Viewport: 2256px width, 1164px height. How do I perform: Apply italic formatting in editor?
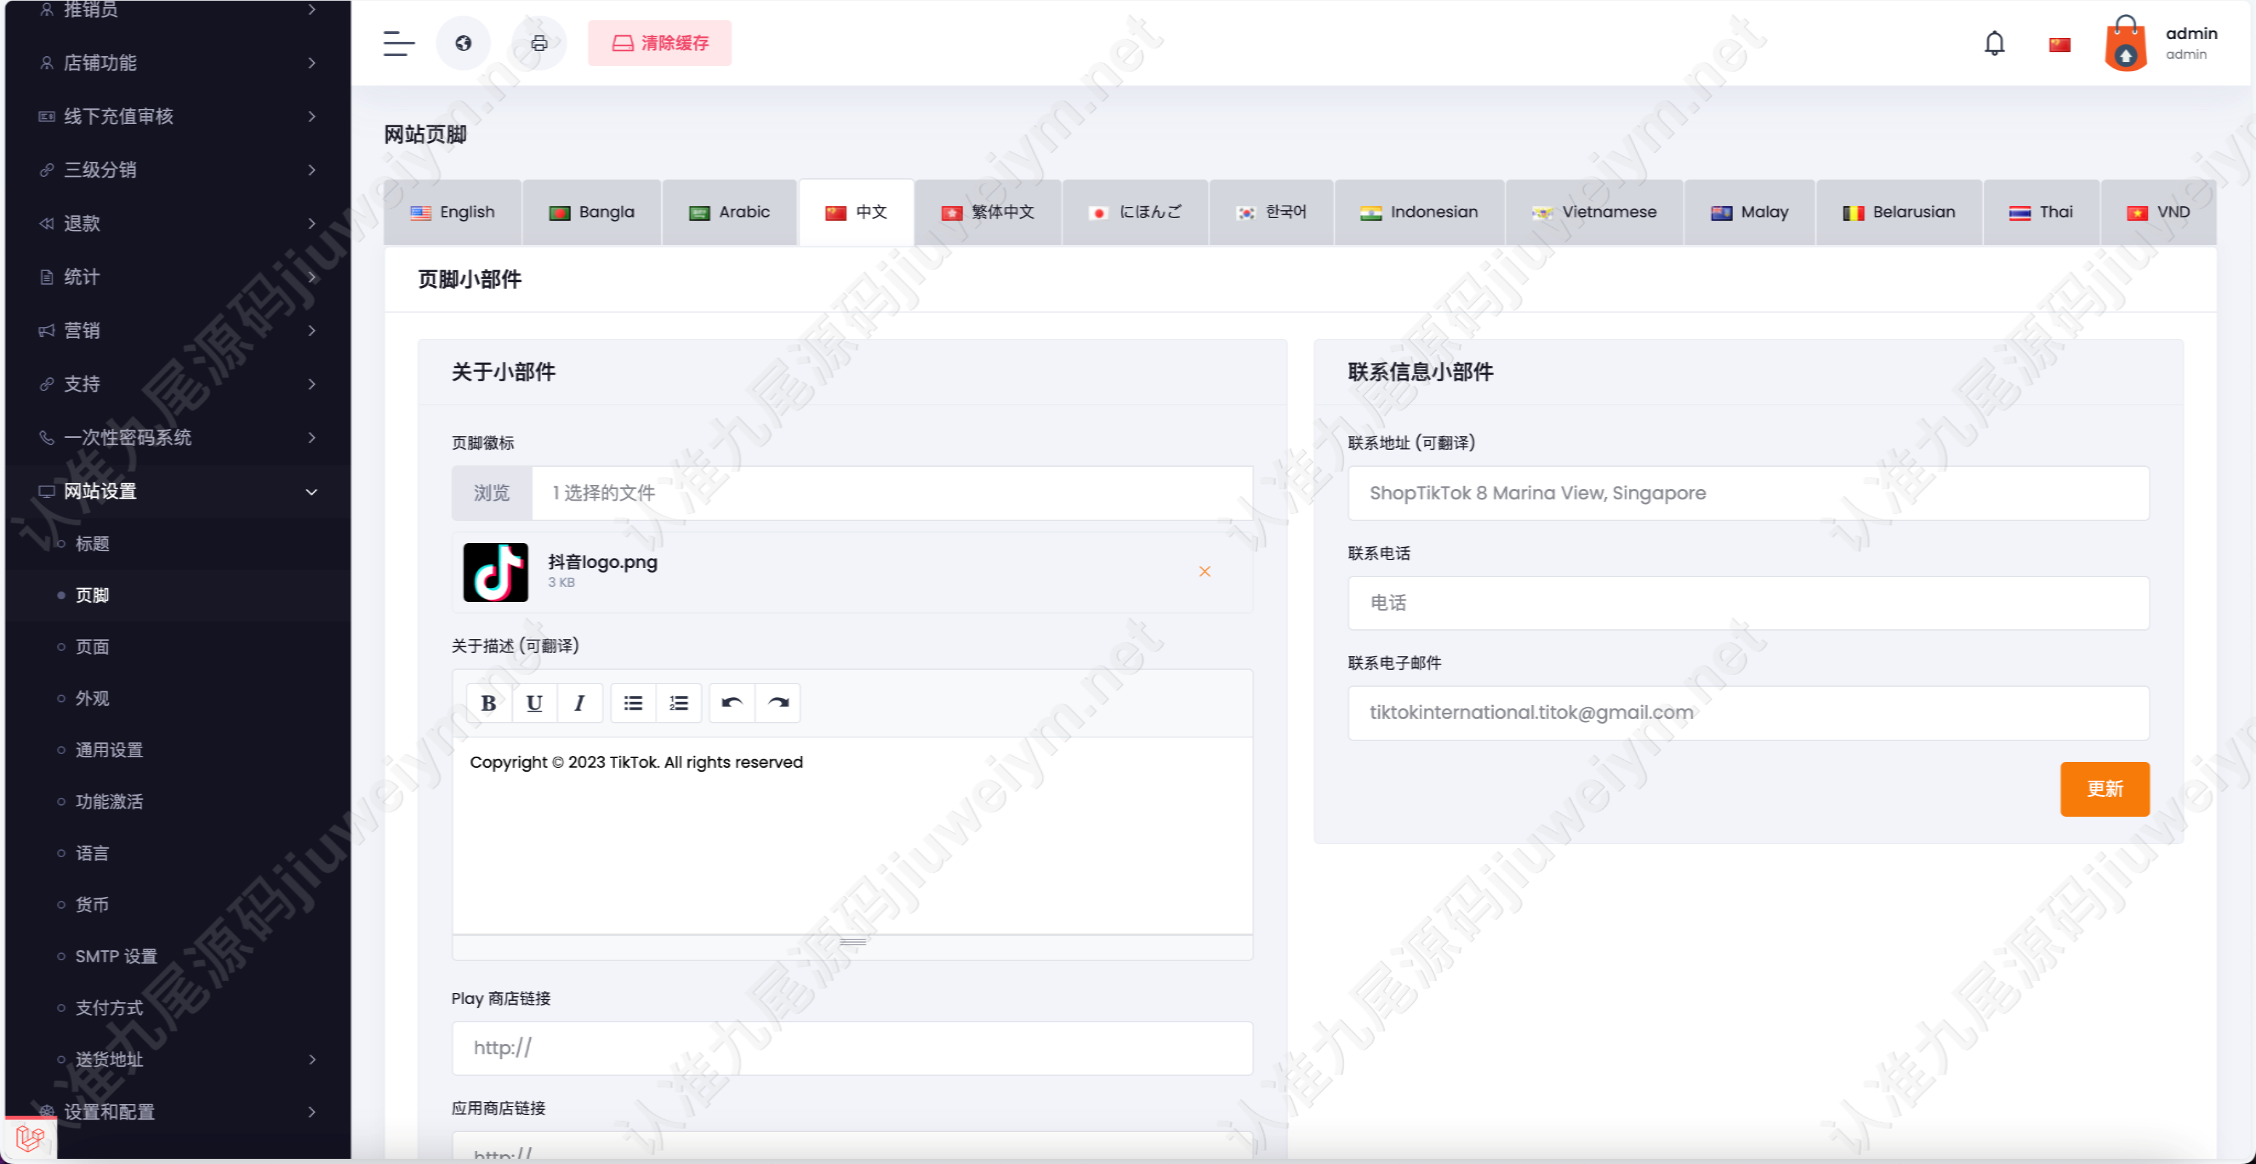pos(580,703)
